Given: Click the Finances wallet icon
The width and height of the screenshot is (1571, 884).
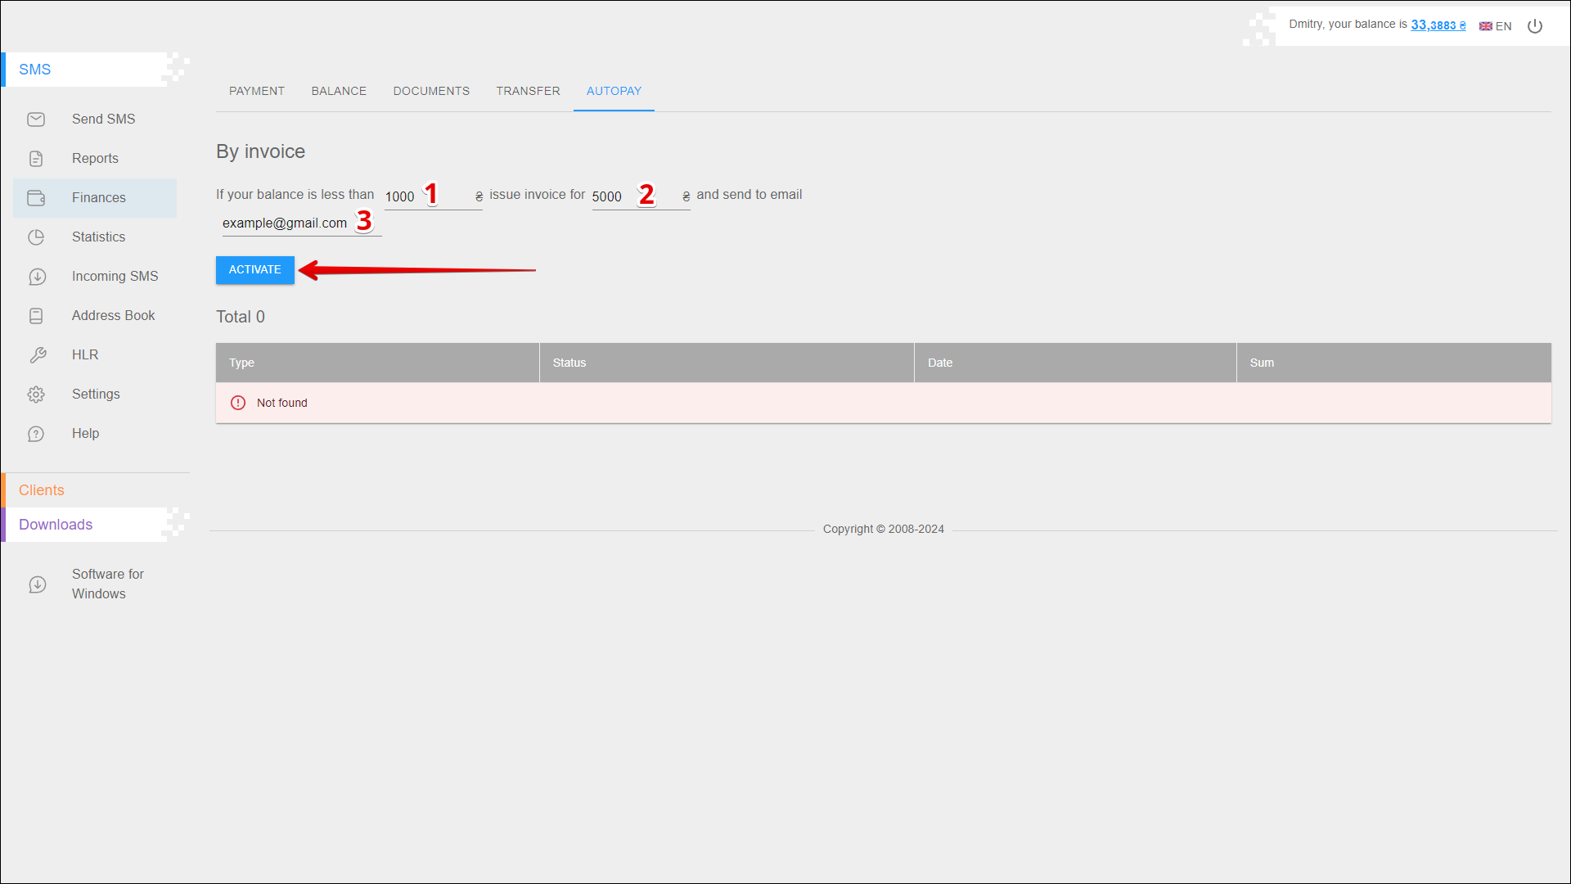Looking at the screenshot, I should coord(36,198).
